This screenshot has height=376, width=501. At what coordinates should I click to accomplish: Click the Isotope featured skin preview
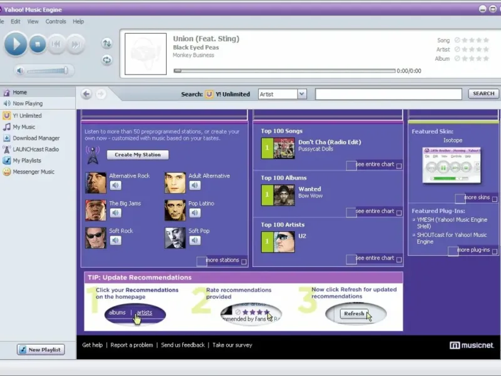point(452,165)
